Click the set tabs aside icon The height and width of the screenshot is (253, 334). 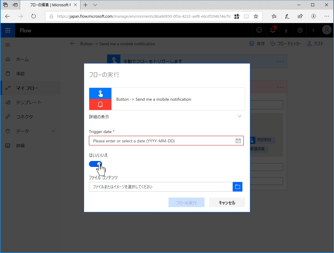click(x=15, y=5)
